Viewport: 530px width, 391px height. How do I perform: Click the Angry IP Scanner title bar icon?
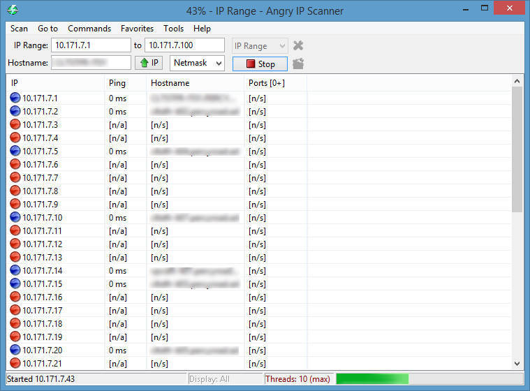12,10
